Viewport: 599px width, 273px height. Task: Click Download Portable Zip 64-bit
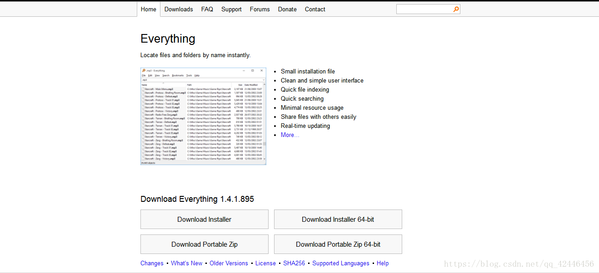tap(338, 244)
